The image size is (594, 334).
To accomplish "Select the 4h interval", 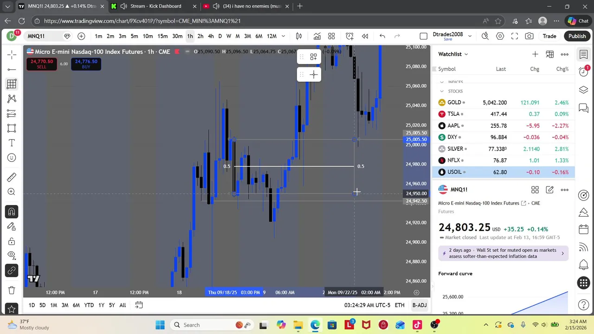I will (211, 36).
